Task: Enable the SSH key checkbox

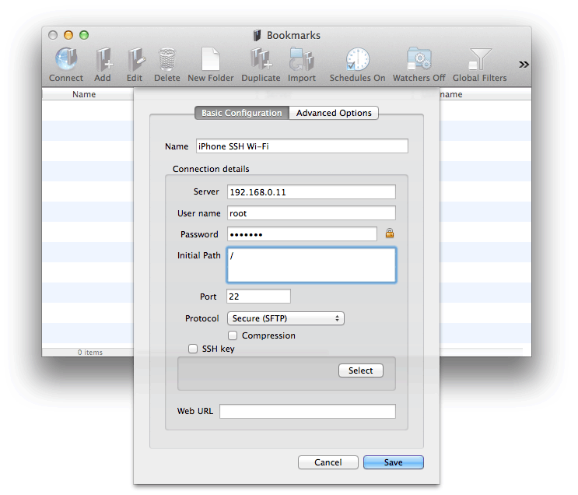Action: click(193, 349)
